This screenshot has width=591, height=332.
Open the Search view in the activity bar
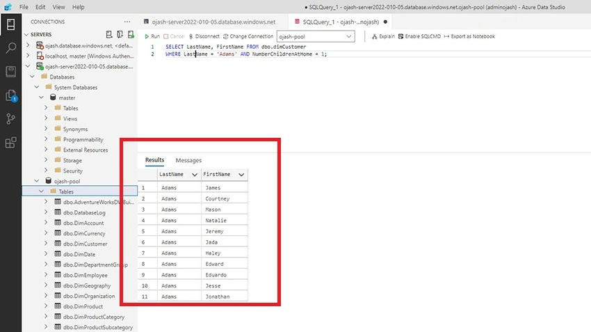coord(11,47)
